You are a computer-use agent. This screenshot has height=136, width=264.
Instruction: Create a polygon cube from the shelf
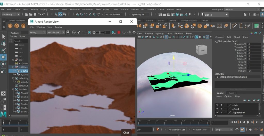click(x=17, y=26)
